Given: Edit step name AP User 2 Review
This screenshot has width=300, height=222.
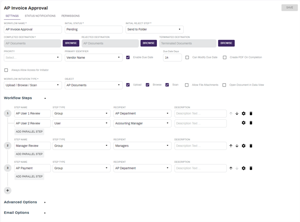Looking at the screenshot, I should coord(32,123).
